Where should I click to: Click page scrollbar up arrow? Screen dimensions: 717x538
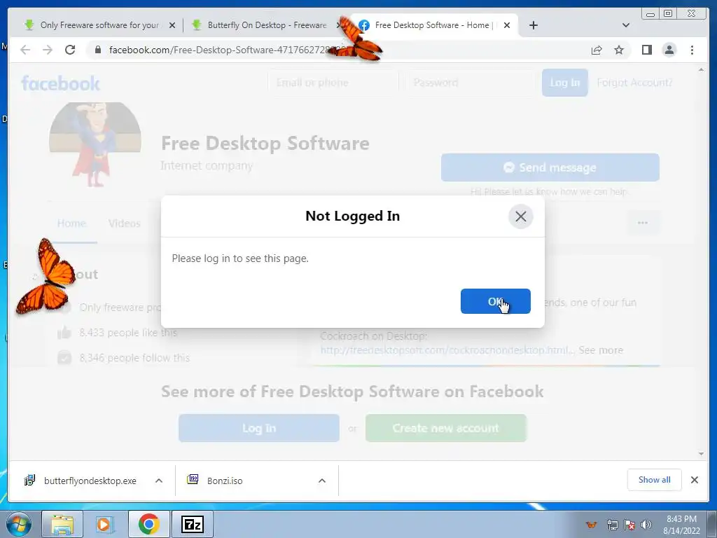click(702, 70)
